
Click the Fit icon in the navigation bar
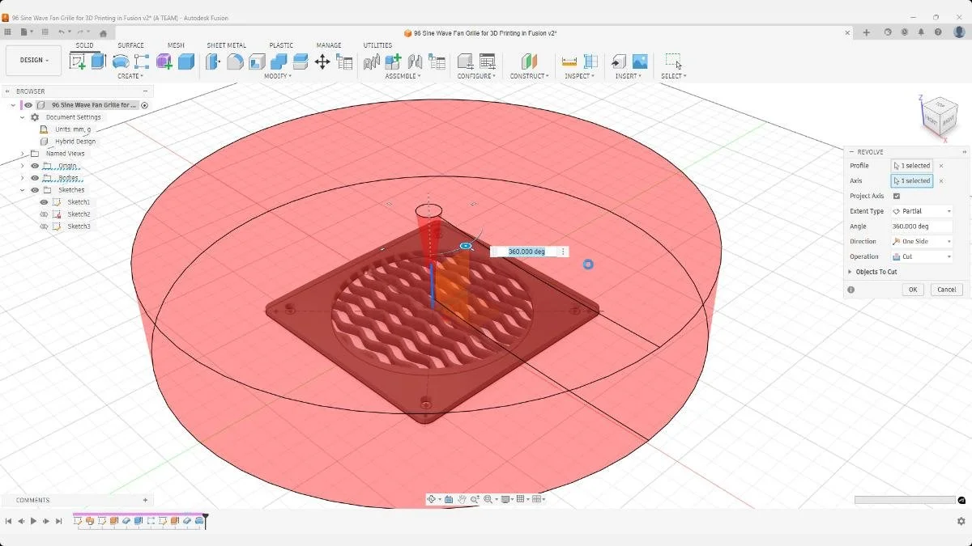(x=489, y=499)
